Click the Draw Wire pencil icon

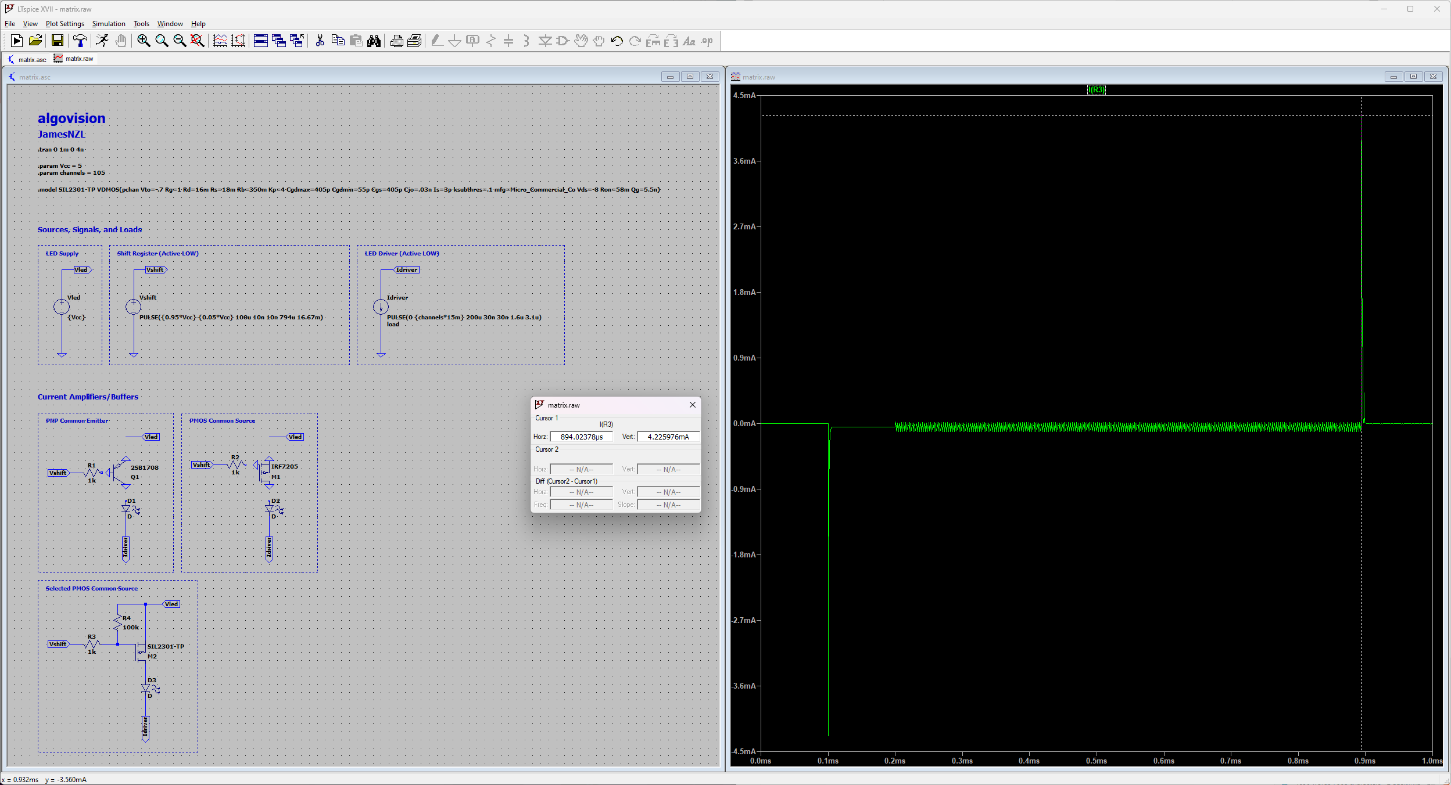(x=437, y=41)
